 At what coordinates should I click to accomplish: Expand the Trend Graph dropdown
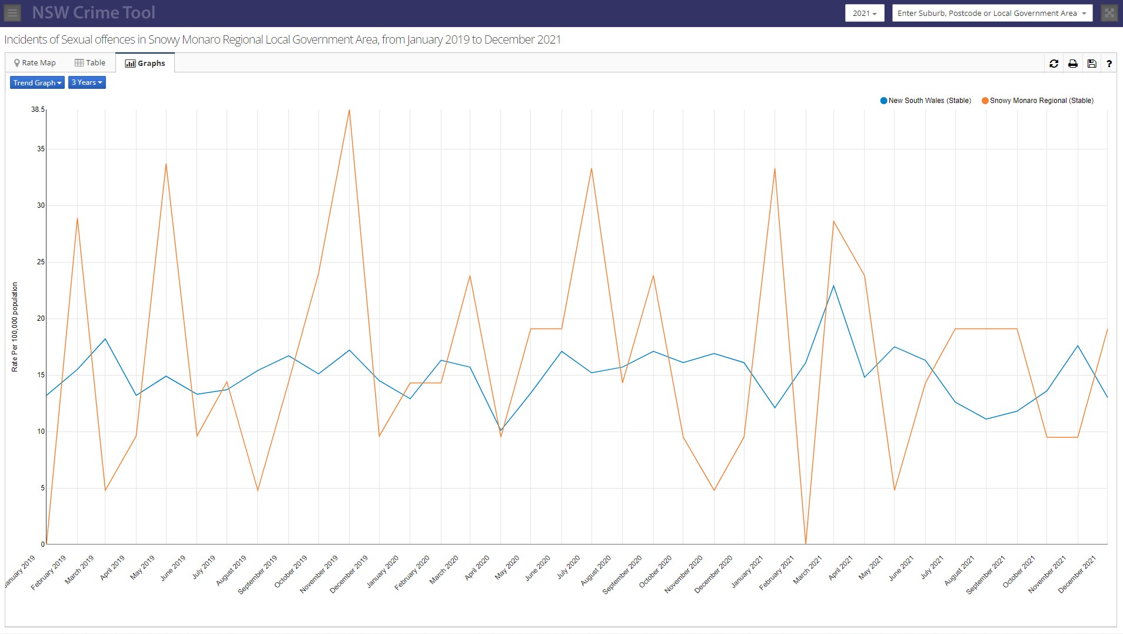(x=36, y=82)
